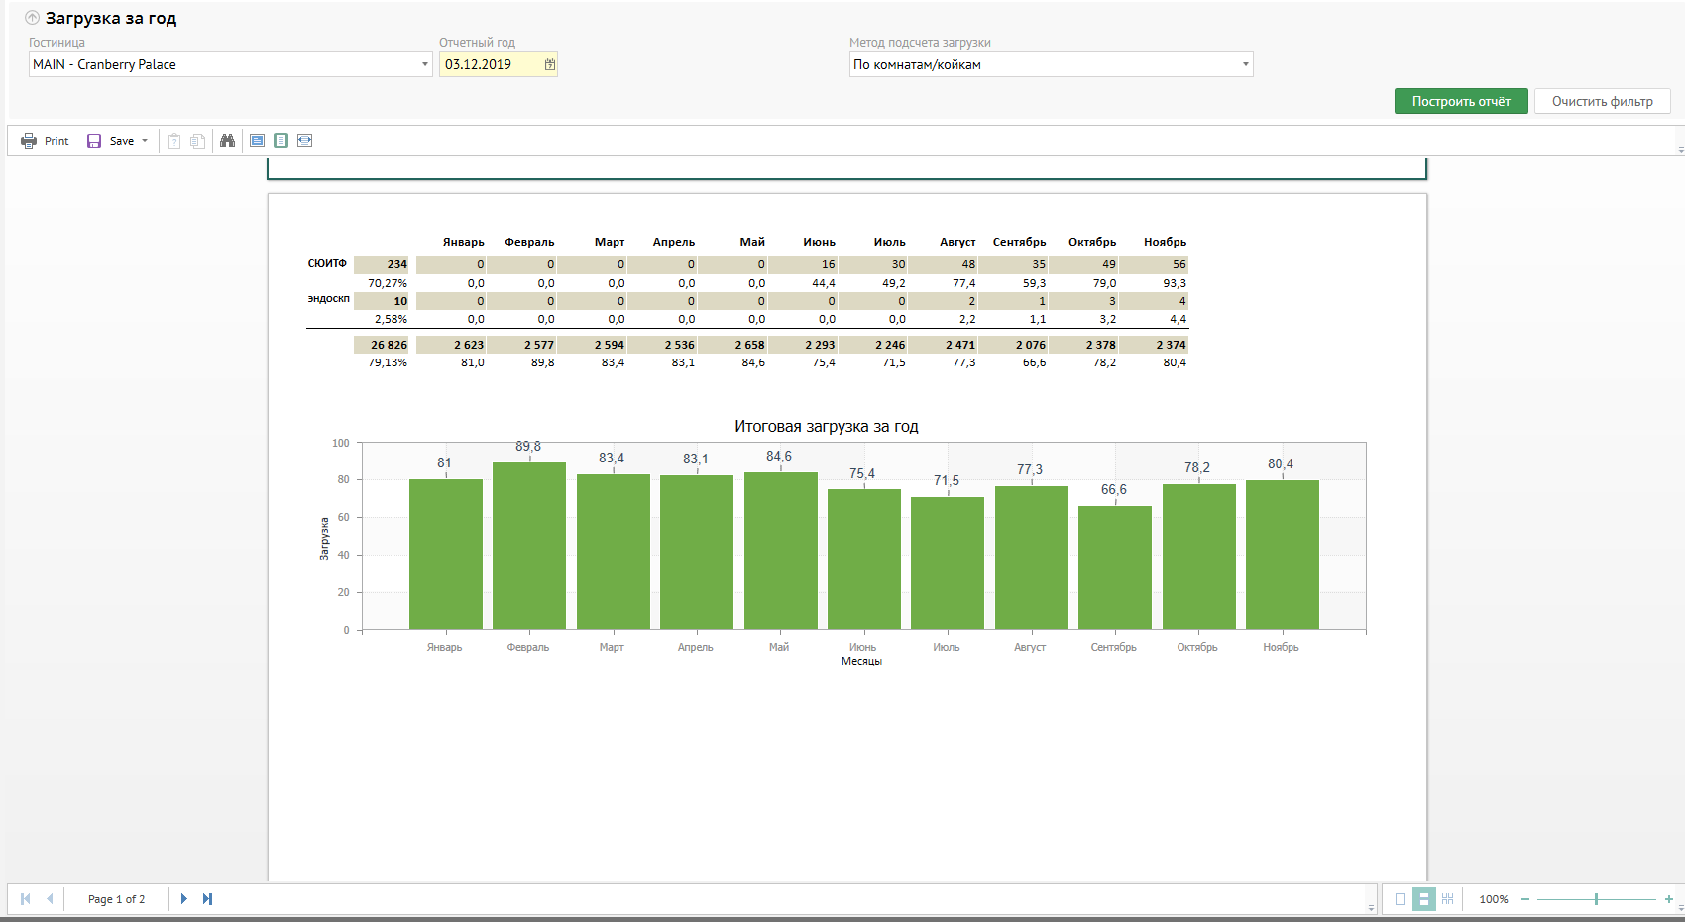Open the Find binoculars tool
Screen dimensions: 1685x922
(227, 141)
